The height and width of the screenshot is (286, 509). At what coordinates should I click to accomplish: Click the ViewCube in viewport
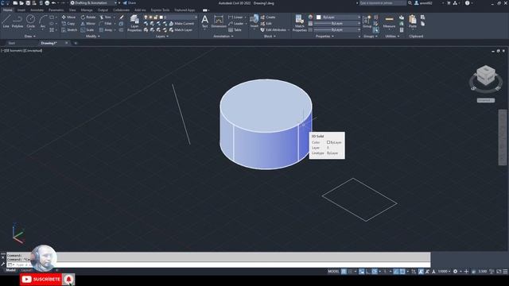[486, 76]
